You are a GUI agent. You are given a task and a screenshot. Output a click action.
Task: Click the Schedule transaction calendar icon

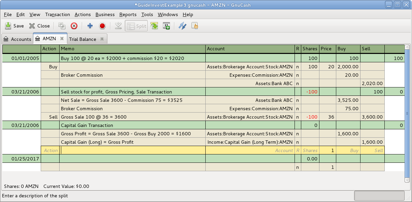tap(166, 26)
